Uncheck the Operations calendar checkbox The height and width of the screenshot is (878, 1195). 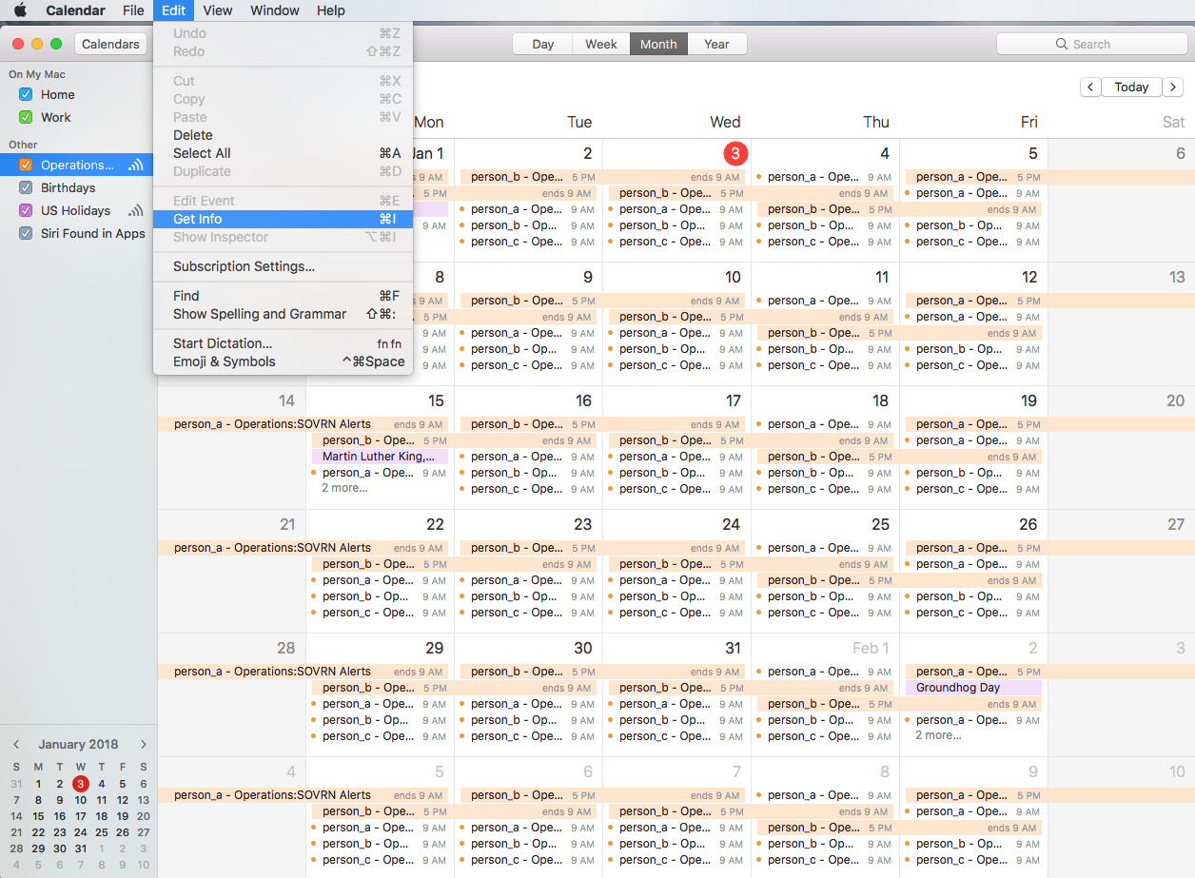pos(26,165)
